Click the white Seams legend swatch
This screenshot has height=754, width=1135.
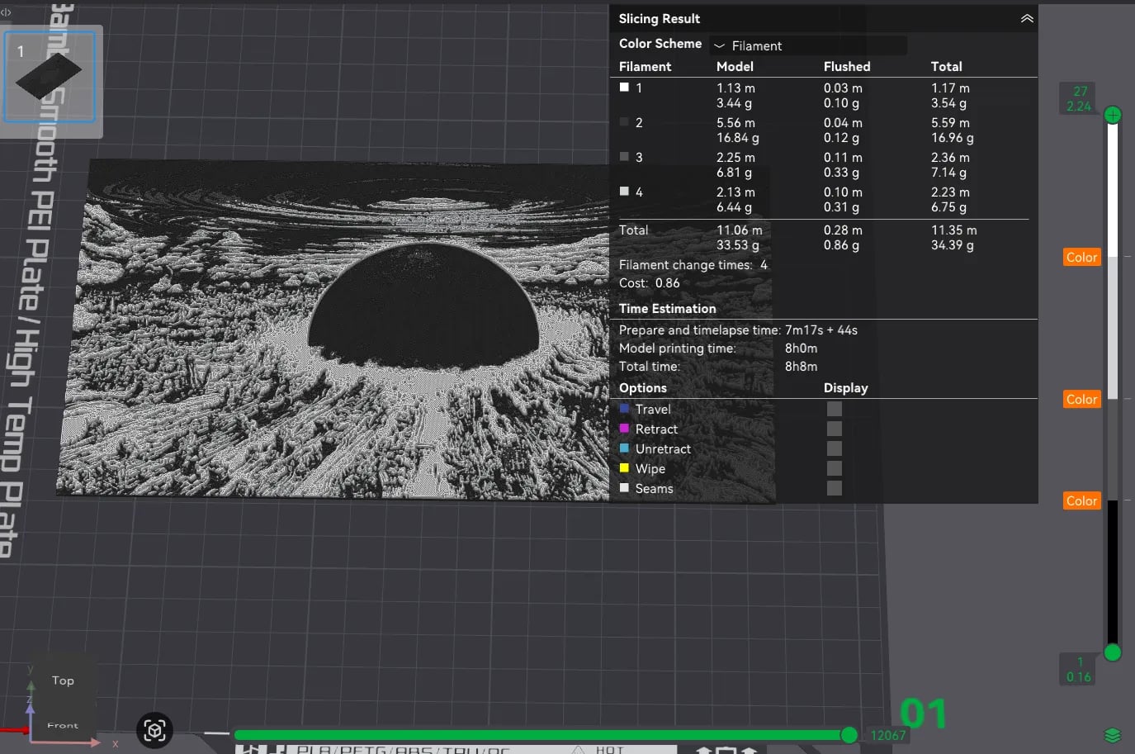pos(624,487)
